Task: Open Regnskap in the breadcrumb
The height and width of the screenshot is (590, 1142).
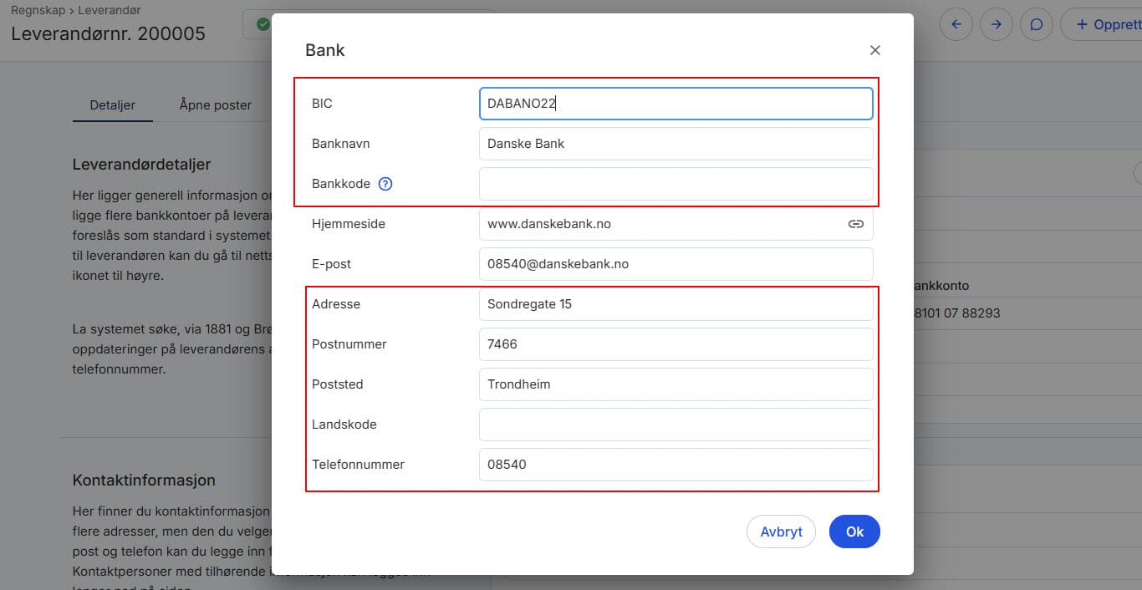Action: (38, 10)
